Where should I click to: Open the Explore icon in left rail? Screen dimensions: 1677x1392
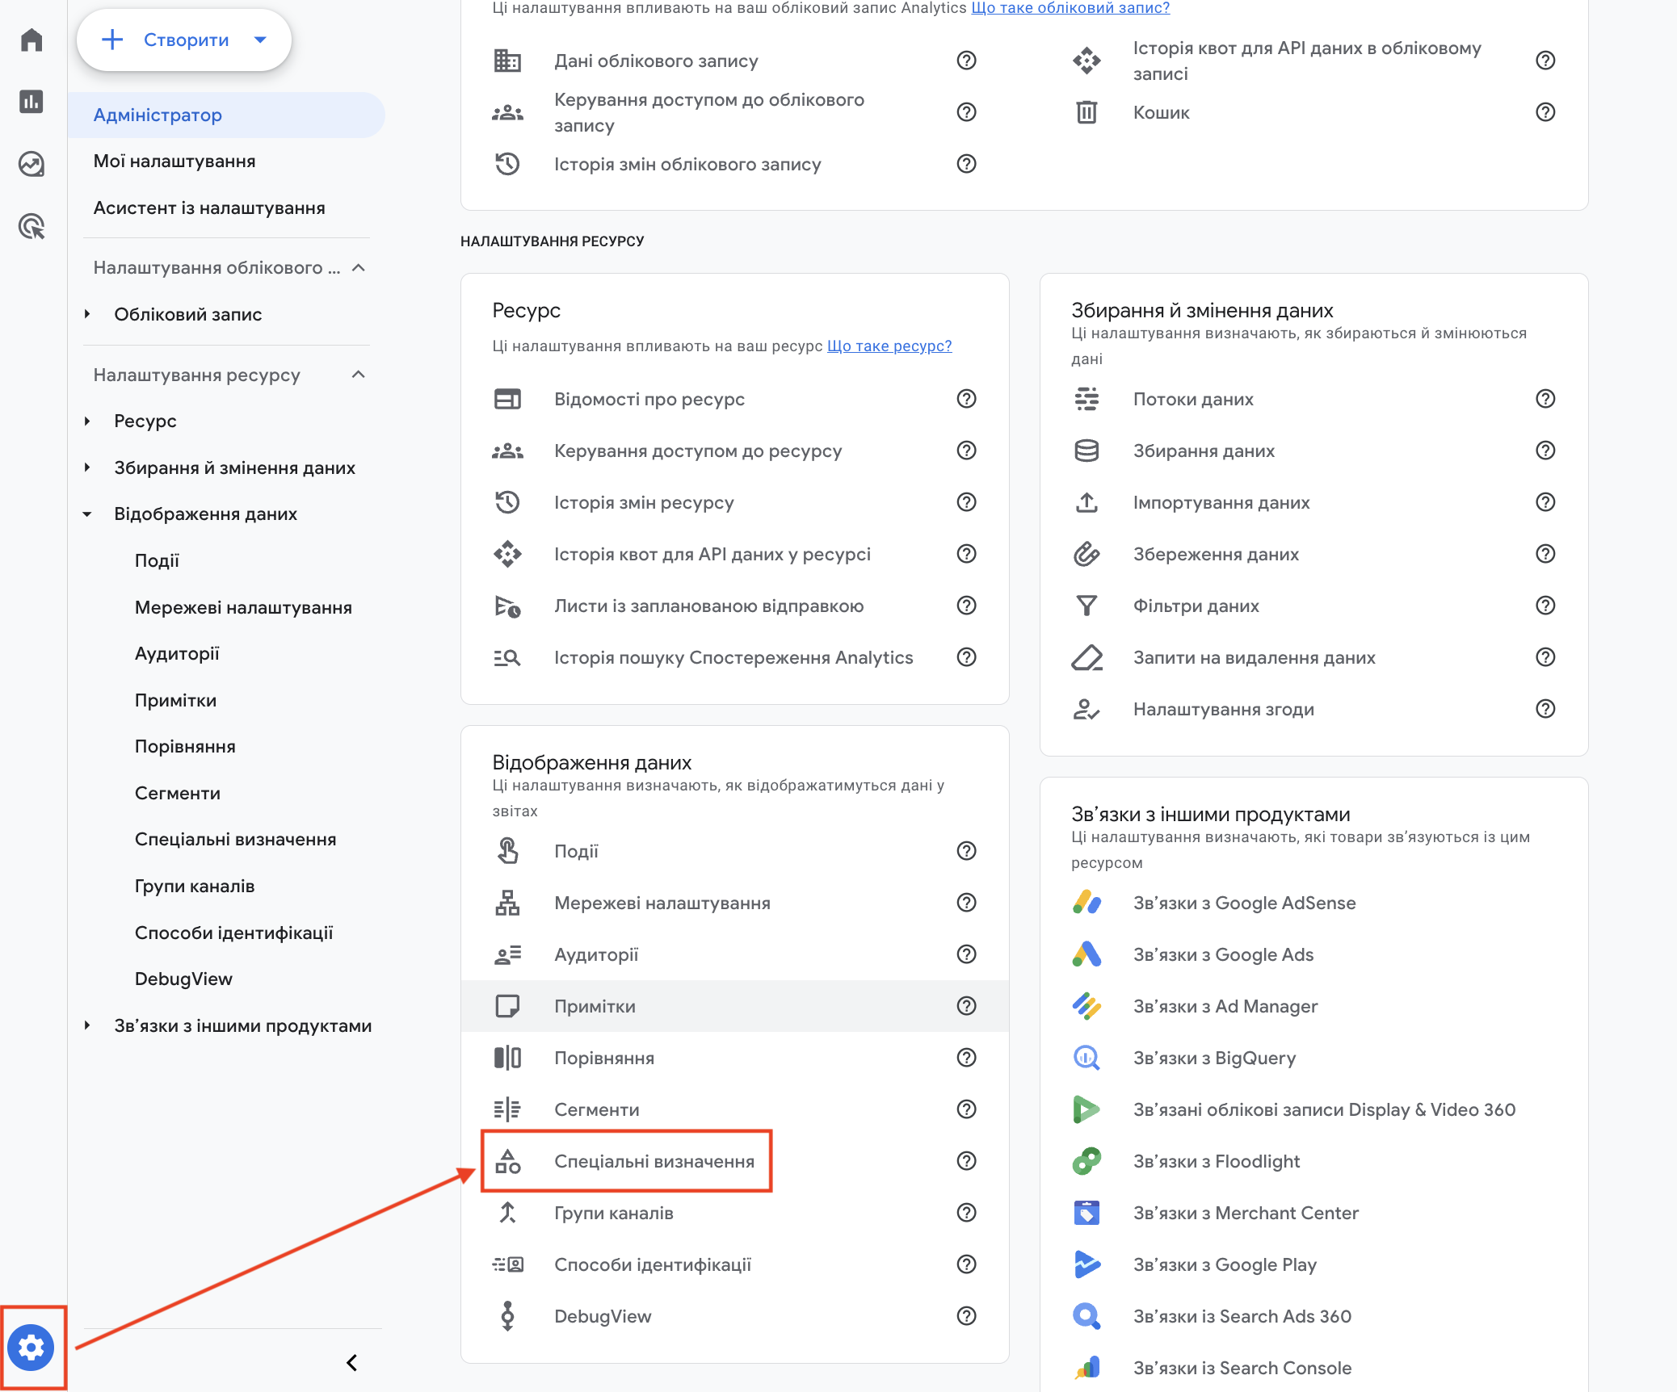32,164
